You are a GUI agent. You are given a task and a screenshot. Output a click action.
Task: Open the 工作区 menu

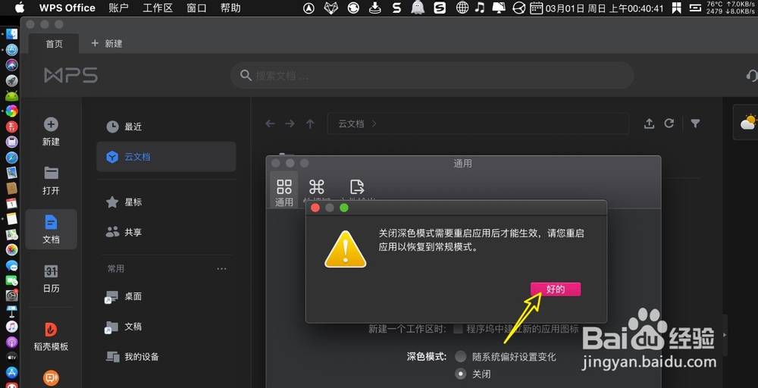(158, 8)
